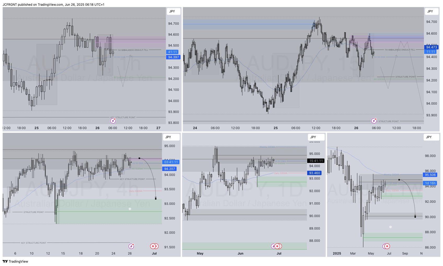Open the front red economic-event icon on the 1W chart

(x=387, y=246)
